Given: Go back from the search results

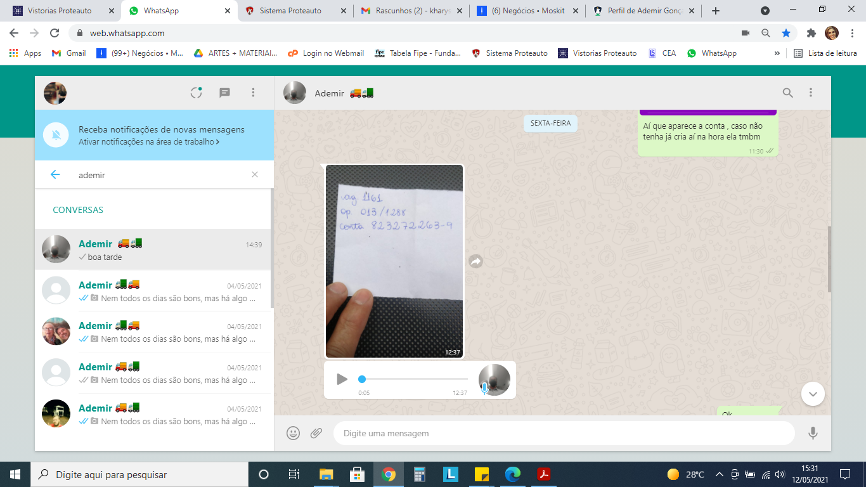Looking at the screenshot, I should 55,174.
